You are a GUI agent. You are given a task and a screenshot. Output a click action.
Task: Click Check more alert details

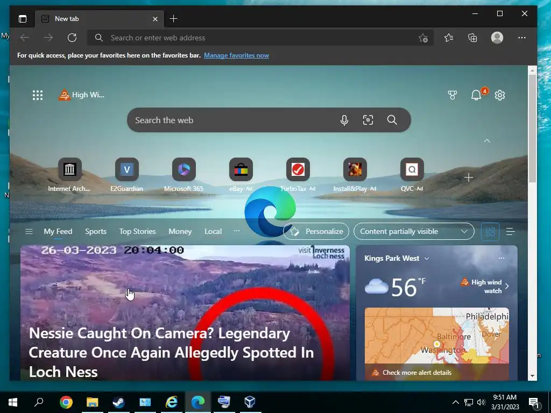[x=417, y=373]
